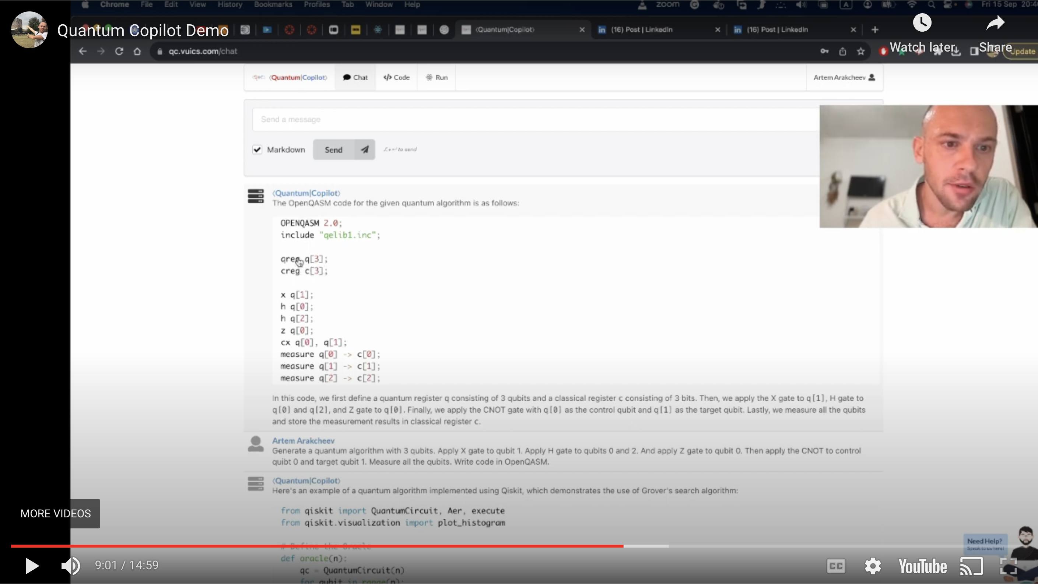Image resolution: width=1038 pixels, height=584 pixels.
Task: Click the Cast to TV icon
Action: click(x=971, y=566)
